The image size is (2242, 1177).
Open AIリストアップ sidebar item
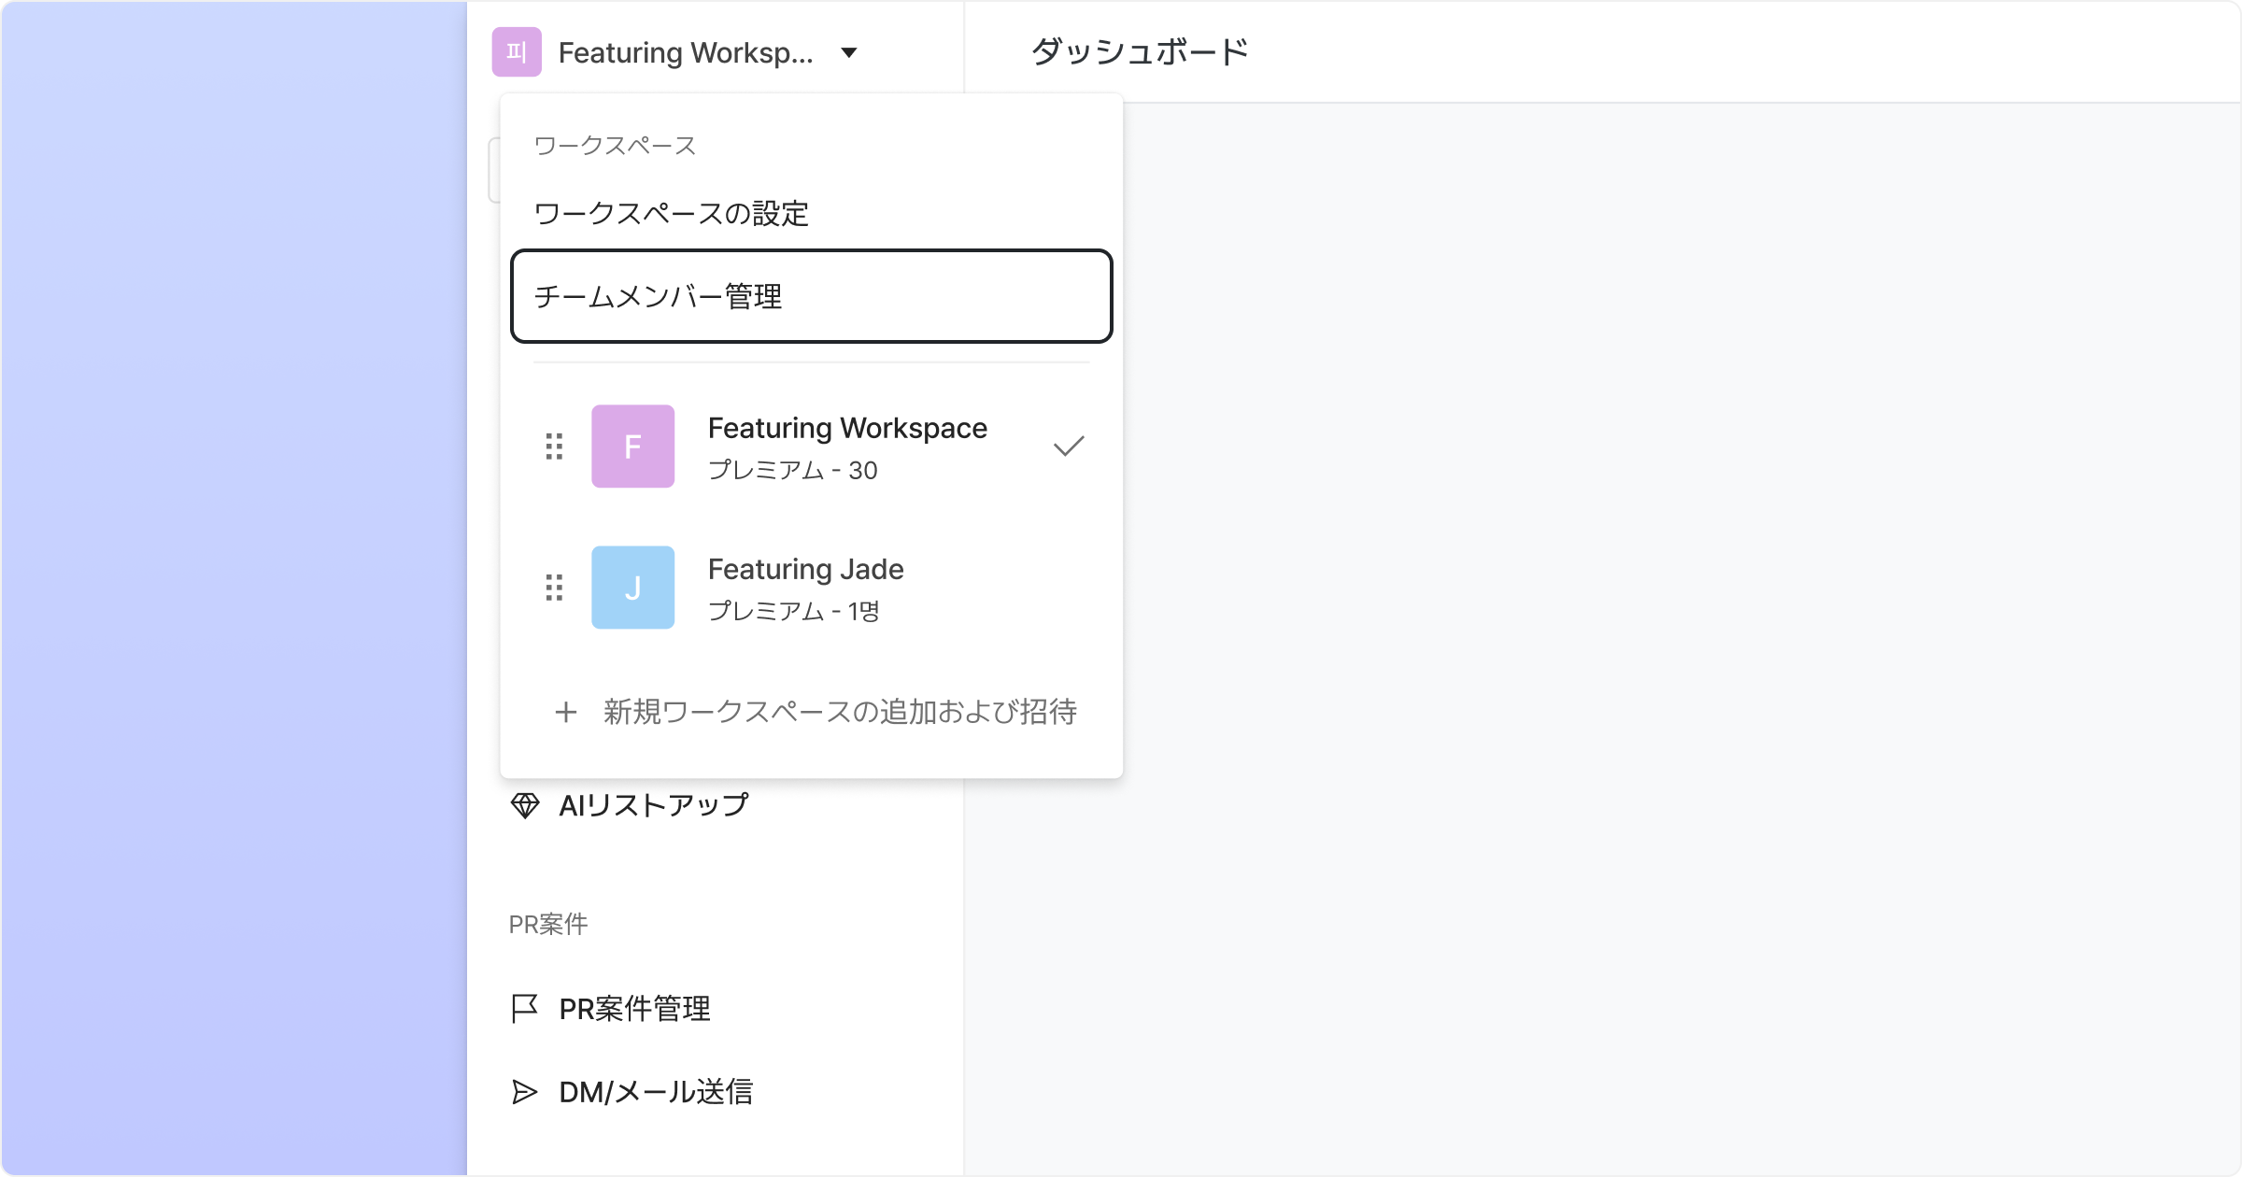[653, 805]
